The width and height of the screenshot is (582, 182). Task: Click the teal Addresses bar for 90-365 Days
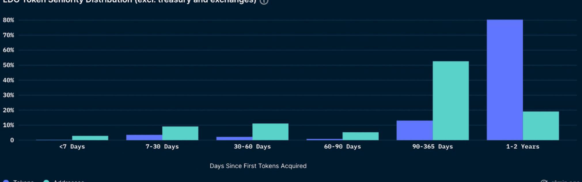pos(450,100)
